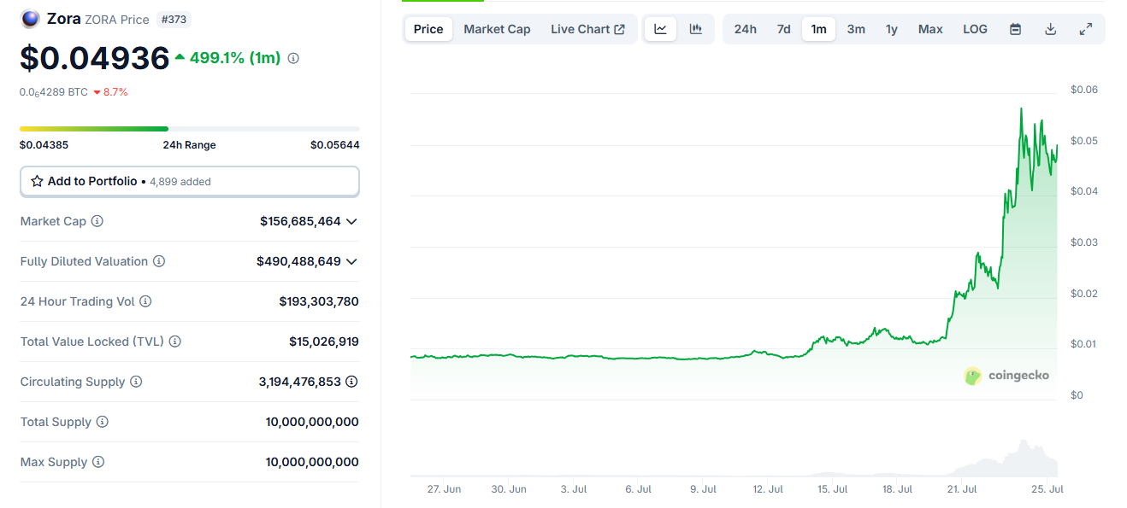
Task: Click the $490,488,649 valuation value
Action: coord(298,261)
